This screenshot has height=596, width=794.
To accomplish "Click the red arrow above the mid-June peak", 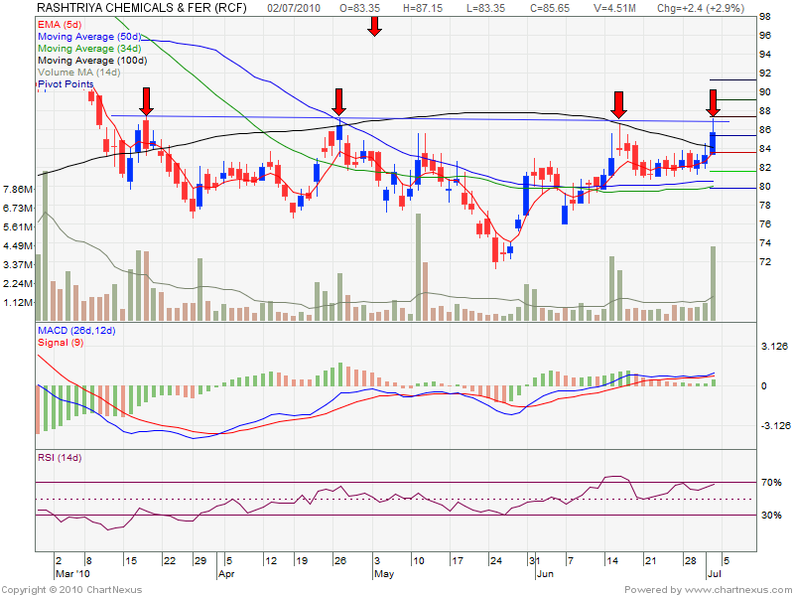I will [618, 103].
